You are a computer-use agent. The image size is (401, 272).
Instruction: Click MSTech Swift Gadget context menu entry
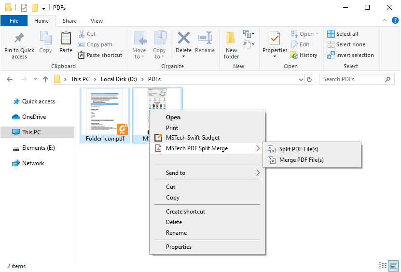pos(207,138)
